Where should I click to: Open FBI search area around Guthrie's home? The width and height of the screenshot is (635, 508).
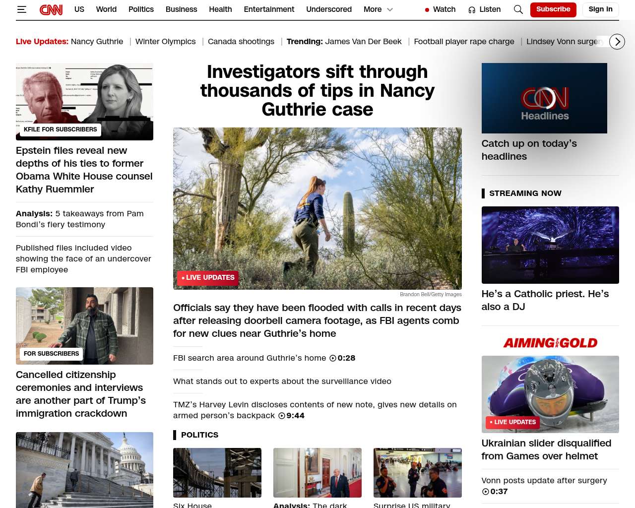[x=250, y=358]
